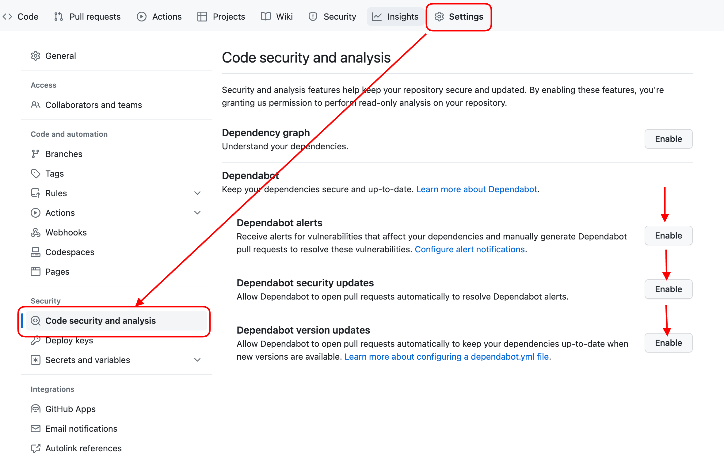
Task: Click the sidebar Actions play icon
Action: pyautogui.click(x=36, y=213)
